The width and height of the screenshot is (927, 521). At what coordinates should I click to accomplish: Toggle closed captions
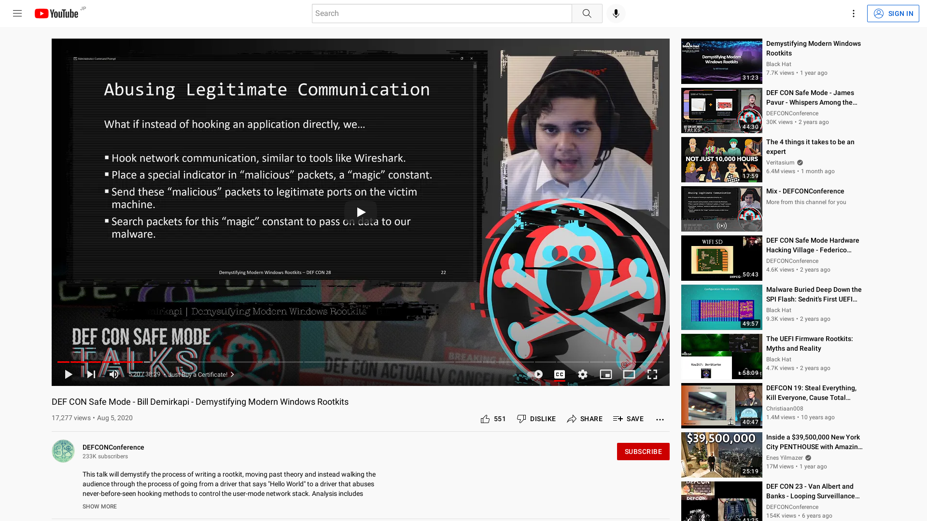coord(559,374)
